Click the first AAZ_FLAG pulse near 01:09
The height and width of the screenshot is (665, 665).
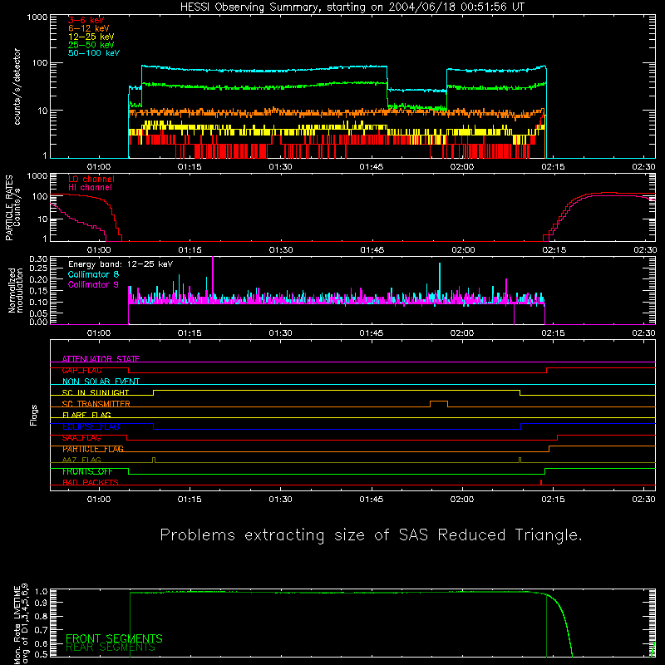154,460
